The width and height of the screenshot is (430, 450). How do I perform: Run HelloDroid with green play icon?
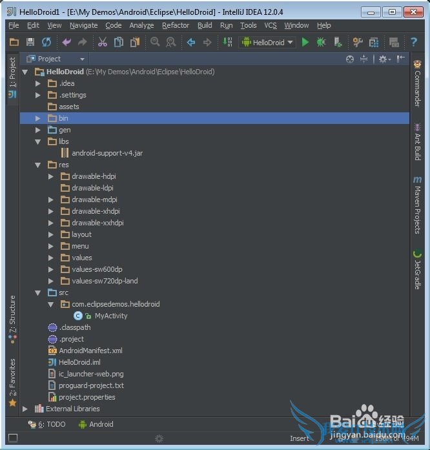(305, 43)
